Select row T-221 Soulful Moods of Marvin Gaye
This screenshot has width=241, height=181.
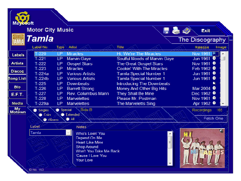(123, 59)
